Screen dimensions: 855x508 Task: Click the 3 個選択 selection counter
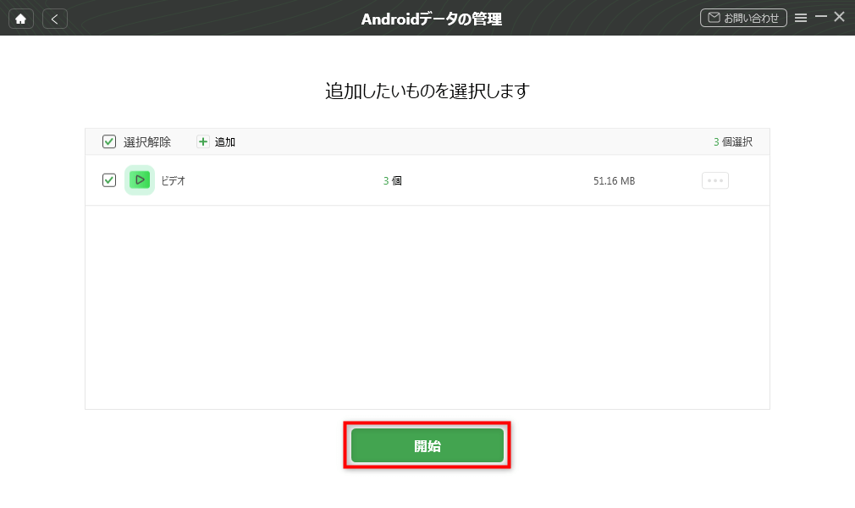pyautogui.click(x=733, y=142)
